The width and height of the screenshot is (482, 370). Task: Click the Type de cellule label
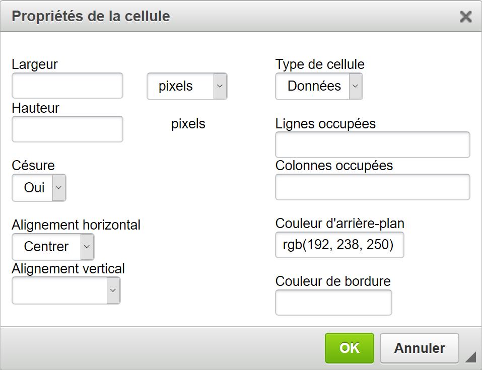[320, 64]
